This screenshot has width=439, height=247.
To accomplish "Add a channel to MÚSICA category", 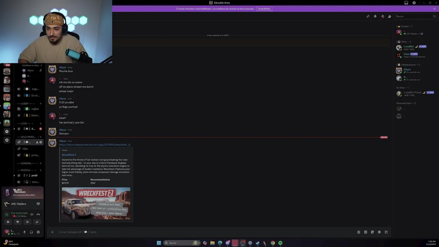I will click(x=40, y=170).
